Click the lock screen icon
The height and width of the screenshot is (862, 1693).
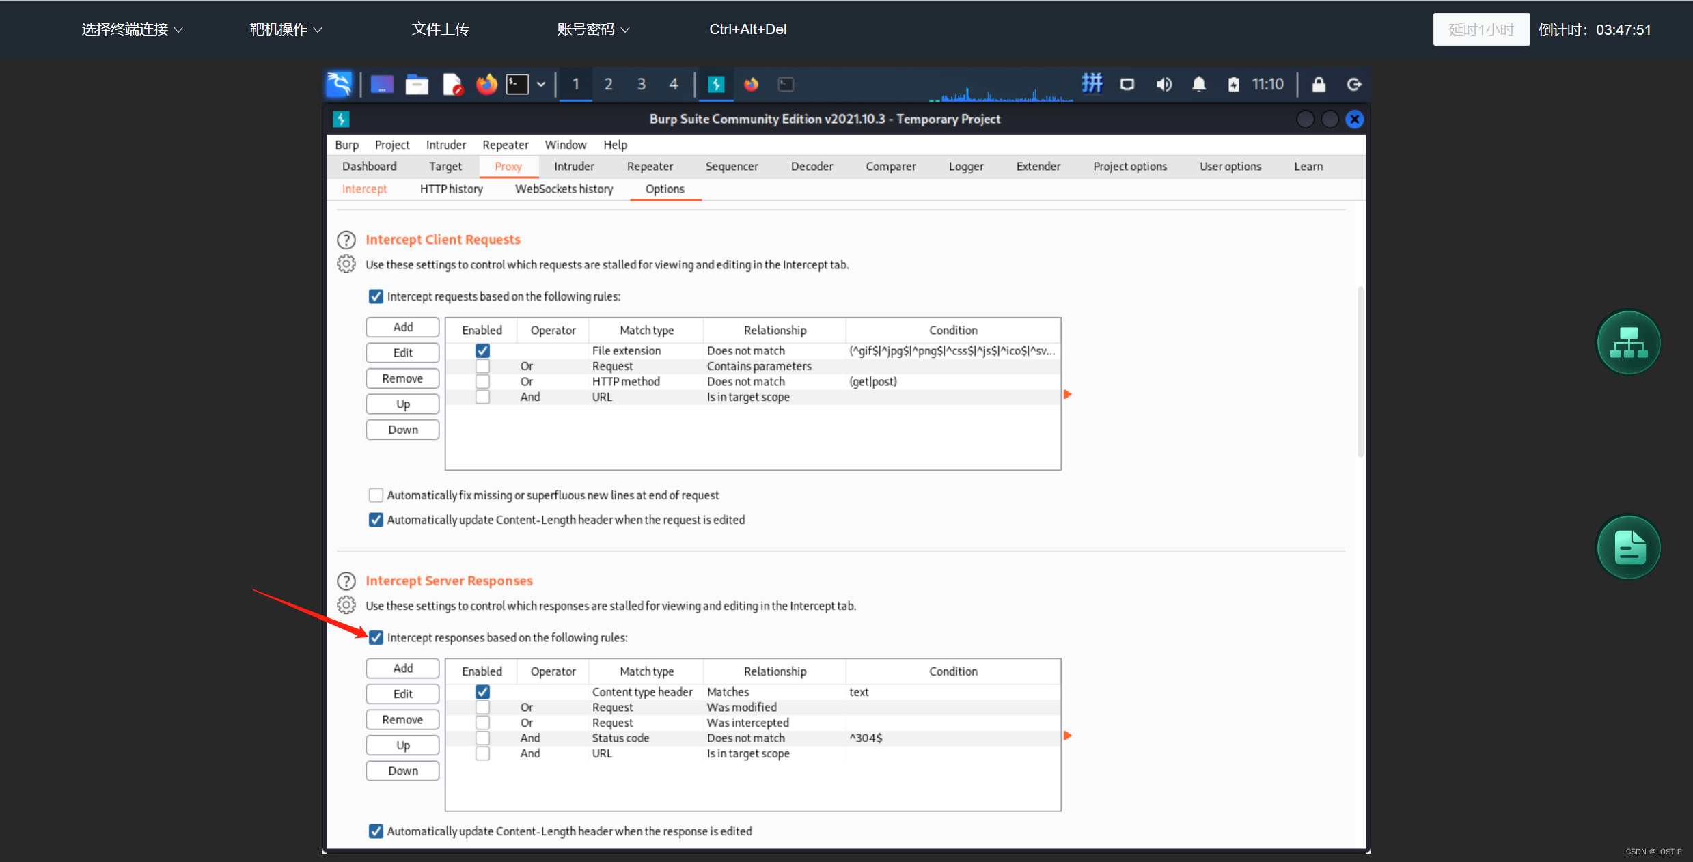tap(1319, 84)
